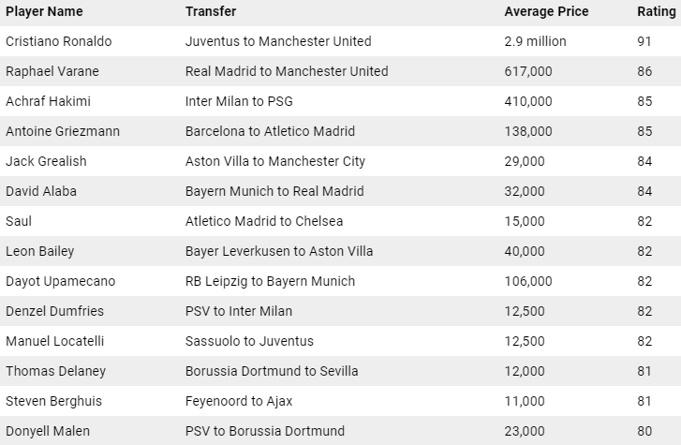Select Jack Grealish row name
The image size is (681, 445).
(46, 161)
